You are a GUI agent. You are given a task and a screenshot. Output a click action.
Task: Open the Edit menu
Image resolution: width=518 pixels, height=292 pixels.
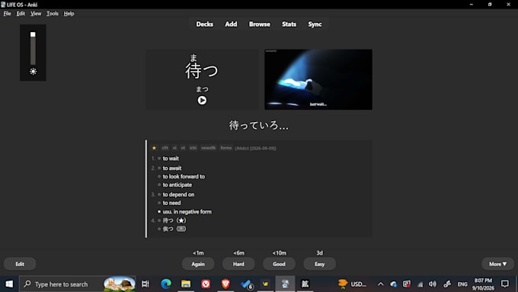(x=21, y=14)
